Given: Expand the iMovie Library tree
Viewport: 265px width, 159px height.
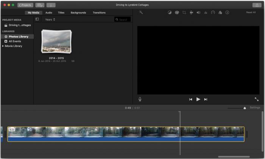Looking at the screenshot, I should click(x=3, y=46).
